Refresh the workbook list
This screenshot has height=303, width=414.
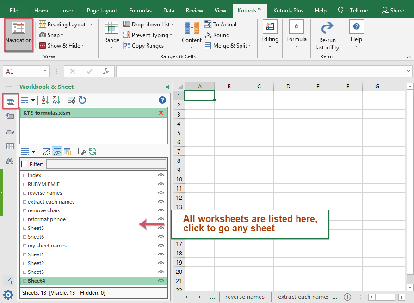[x=82, y=100]
